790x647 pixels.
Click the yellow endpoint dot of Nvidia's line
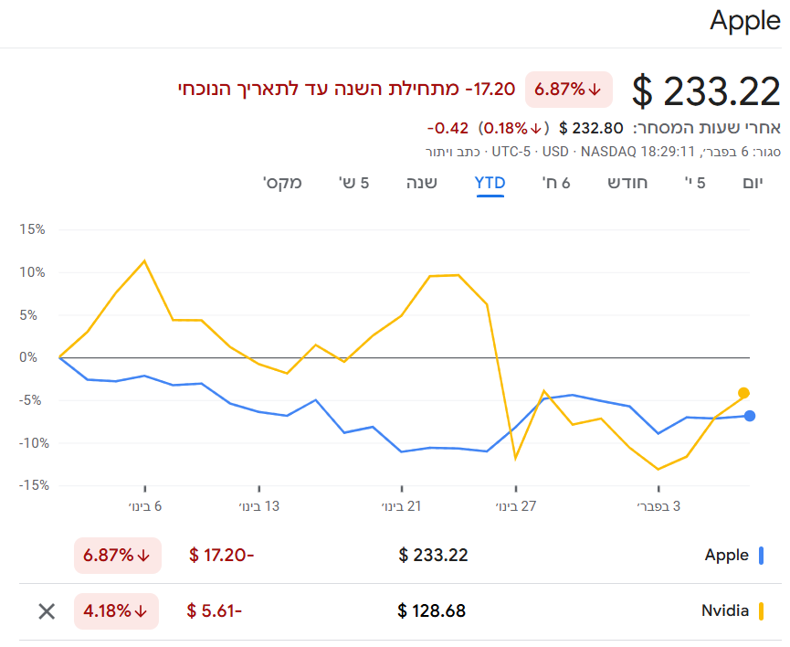pyautogui.click(x=743, y=393)
